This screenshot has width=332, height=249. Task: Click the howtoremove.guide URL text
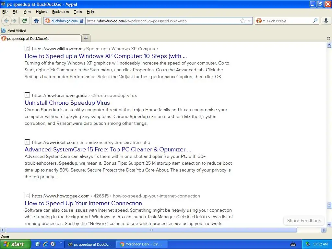(x=85, y=96)
